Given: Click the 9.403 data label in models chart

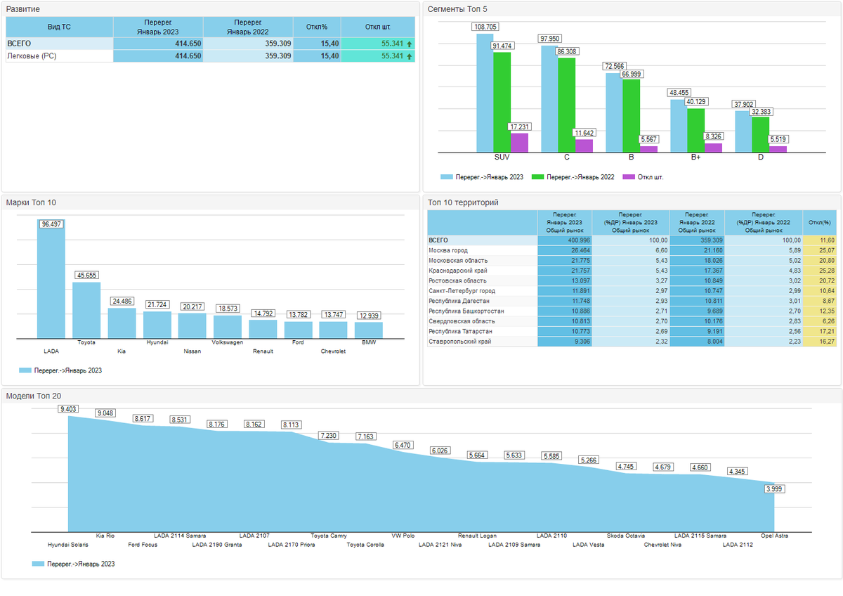Looking at the screenshot, I should point(69,409).
